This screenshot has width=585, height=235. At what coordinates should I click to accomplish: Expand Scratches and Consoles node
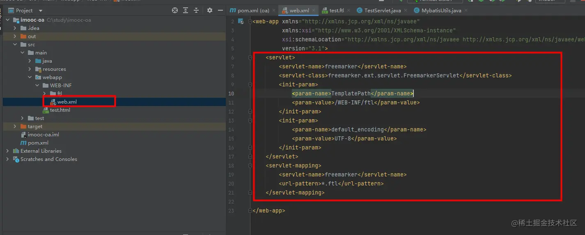coord(8,159)
